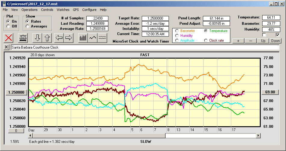Image resolution: width=286 pixels, height=151 pixels.
Task: Open the Operations menu
Action: (30, 10)
